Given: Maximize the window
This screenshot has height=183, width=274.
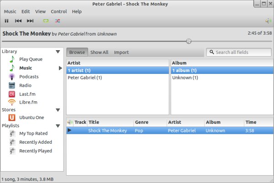Looking at the screenshot, I should 263,4.
